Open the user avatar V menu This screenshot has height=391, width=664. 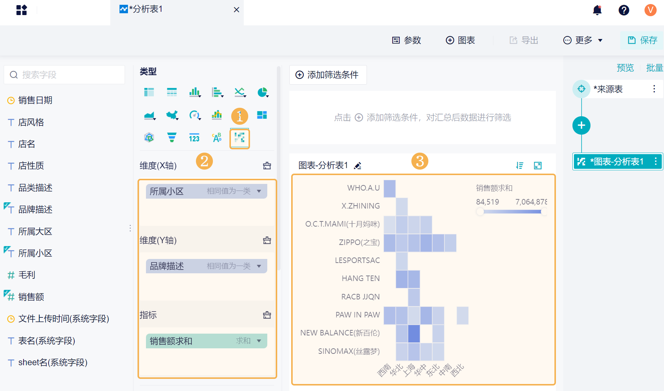[x=650, y=10]
